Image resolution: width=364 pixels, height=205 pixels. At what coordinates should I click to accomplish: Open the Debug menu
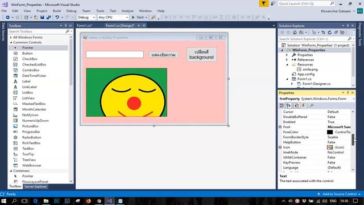tap(71, 11)
